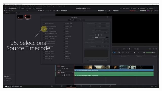
Task: Mute the Audio 1 track
Action: click(x=69, y=75)
